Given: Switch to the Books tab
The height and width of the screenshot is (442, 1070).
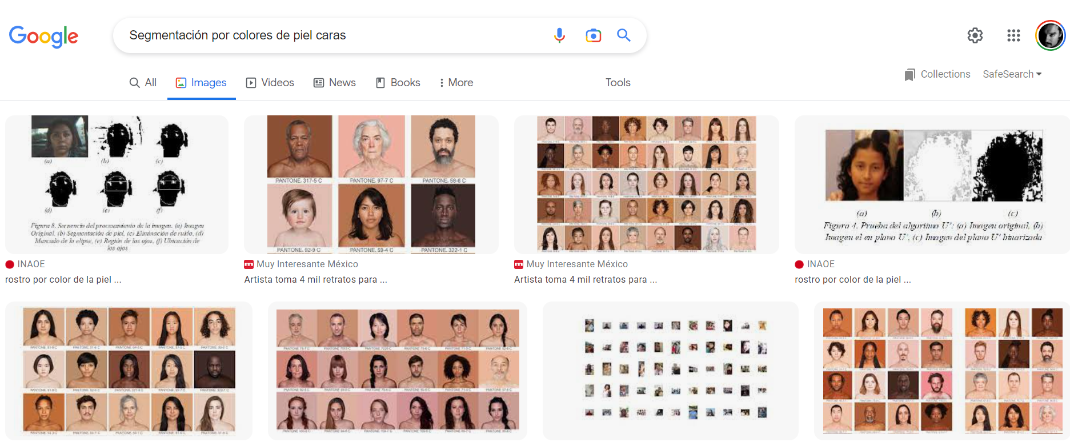Looking at the screenshot, I should [x=398, y=83].
